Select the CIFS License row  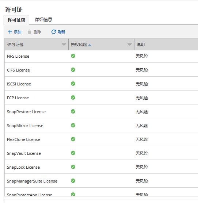tap(101, 70)
